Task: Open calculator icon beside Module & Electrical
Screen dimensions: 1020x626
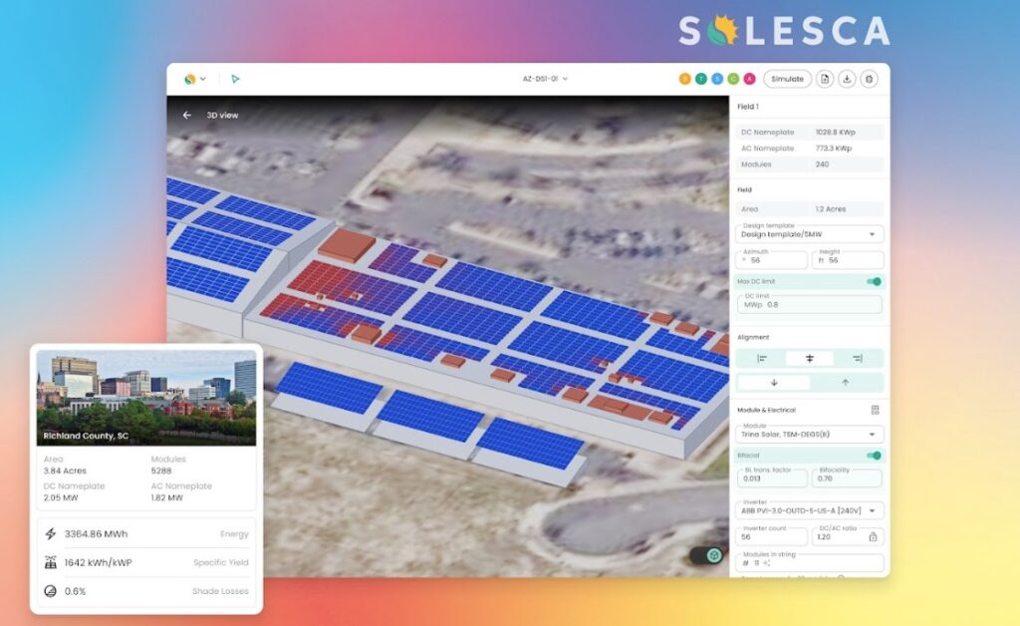Action: pos(875,410)
